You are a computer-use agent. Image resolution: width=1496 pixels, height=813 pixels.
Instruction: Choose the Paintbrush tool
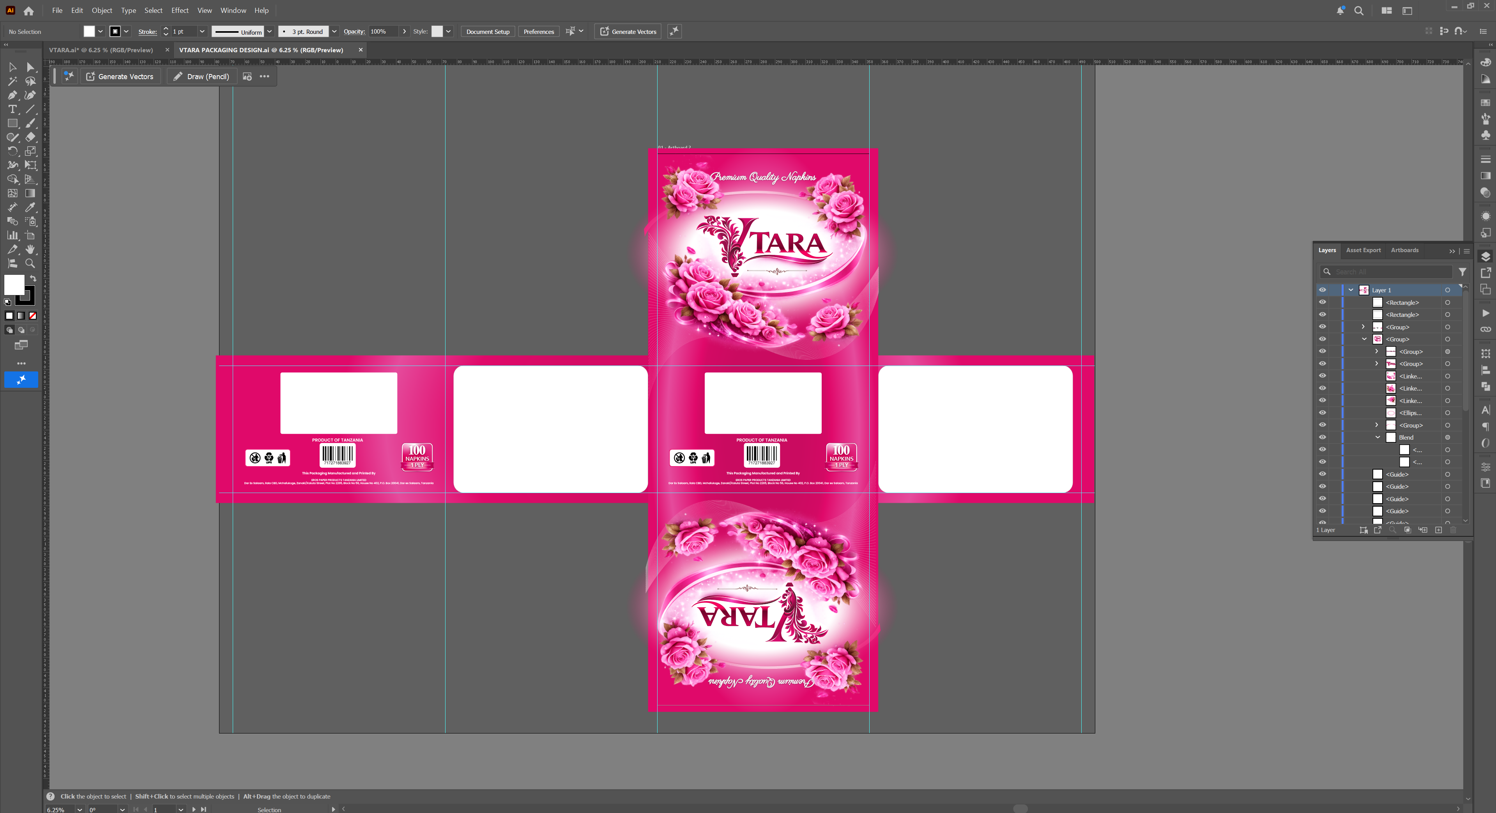[31, 123]
